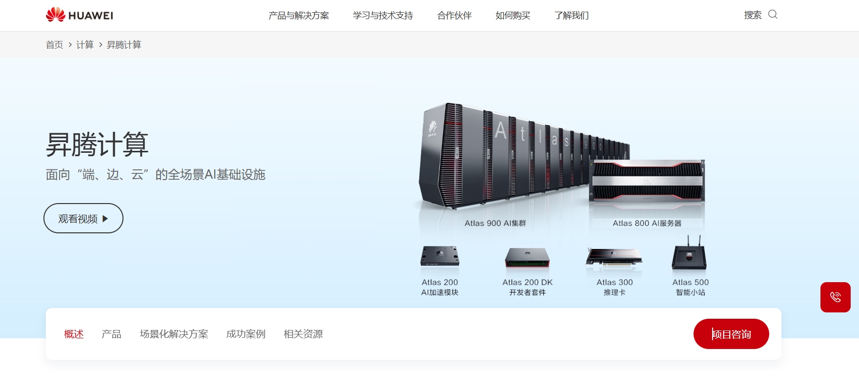
Task: Go to 计算 breadcrumb
Action: (x=85, y=45)
